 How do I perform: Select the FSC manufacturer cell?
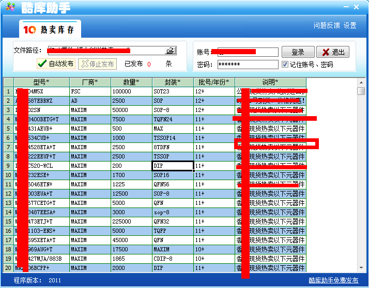tap(90, 91)
